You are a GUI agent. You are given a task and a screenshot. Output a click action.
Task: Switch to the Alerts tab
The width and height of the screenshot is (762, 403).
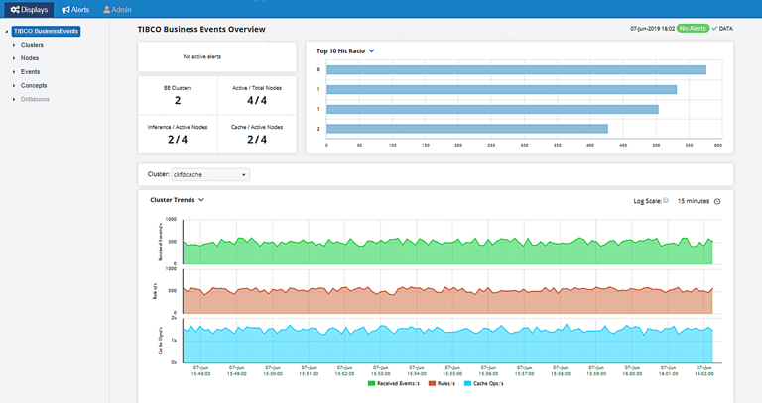click(x=75, y=9)
